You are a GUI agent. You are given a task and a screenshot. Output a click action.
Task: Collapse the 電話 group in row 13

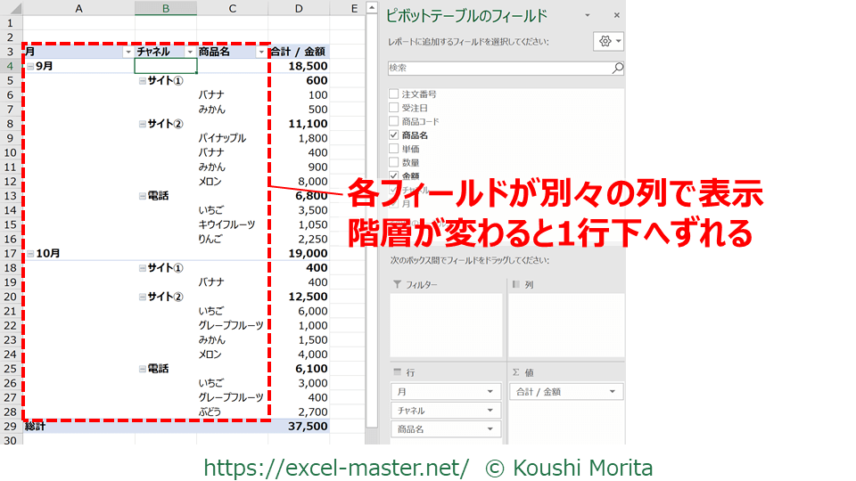click(142, 196)
